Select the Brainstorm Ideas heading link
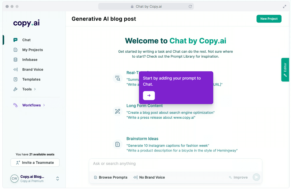The height and width of the screenshot is (190, 291). click(142, 139)
